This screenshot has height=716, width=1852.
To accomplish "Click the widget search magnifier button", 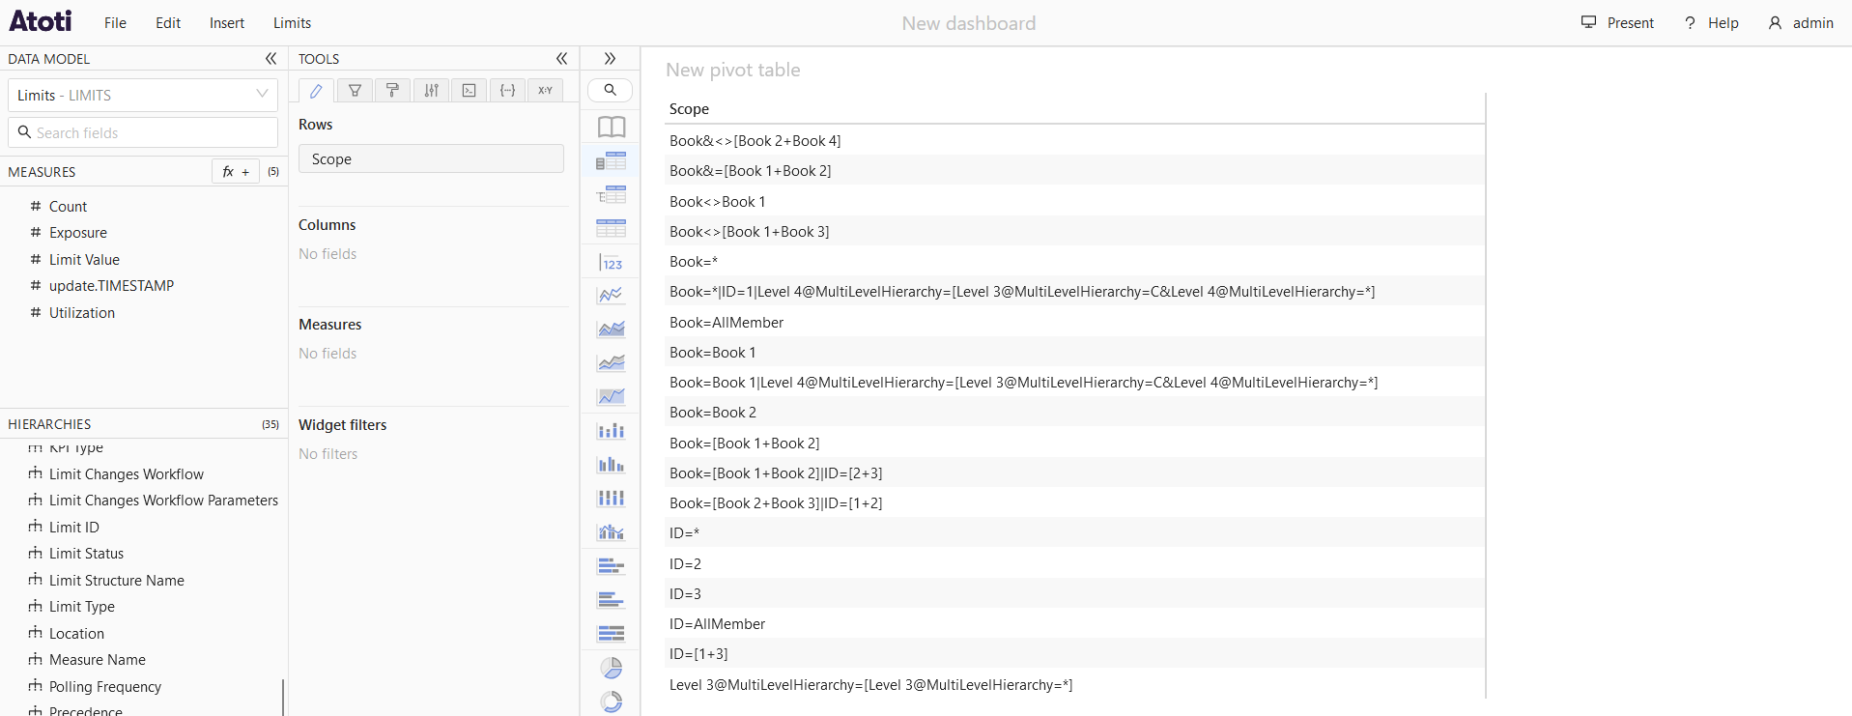I will (610, 90).
